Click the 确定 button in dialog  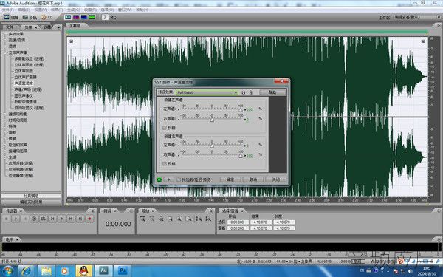click(x=230, y=179)
